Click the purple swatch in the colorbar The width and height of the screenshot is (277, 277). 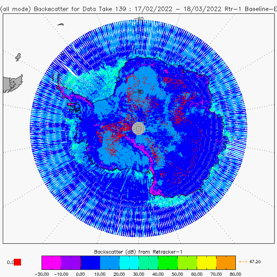coord(71,262)
